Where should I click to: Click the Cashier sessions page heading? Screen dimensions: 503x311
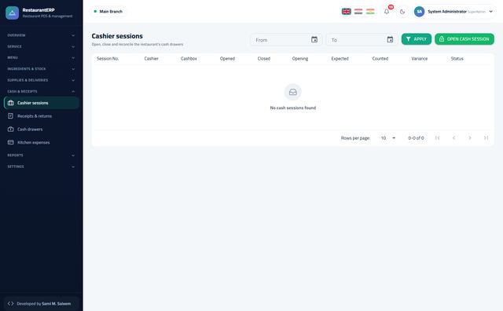117,36
